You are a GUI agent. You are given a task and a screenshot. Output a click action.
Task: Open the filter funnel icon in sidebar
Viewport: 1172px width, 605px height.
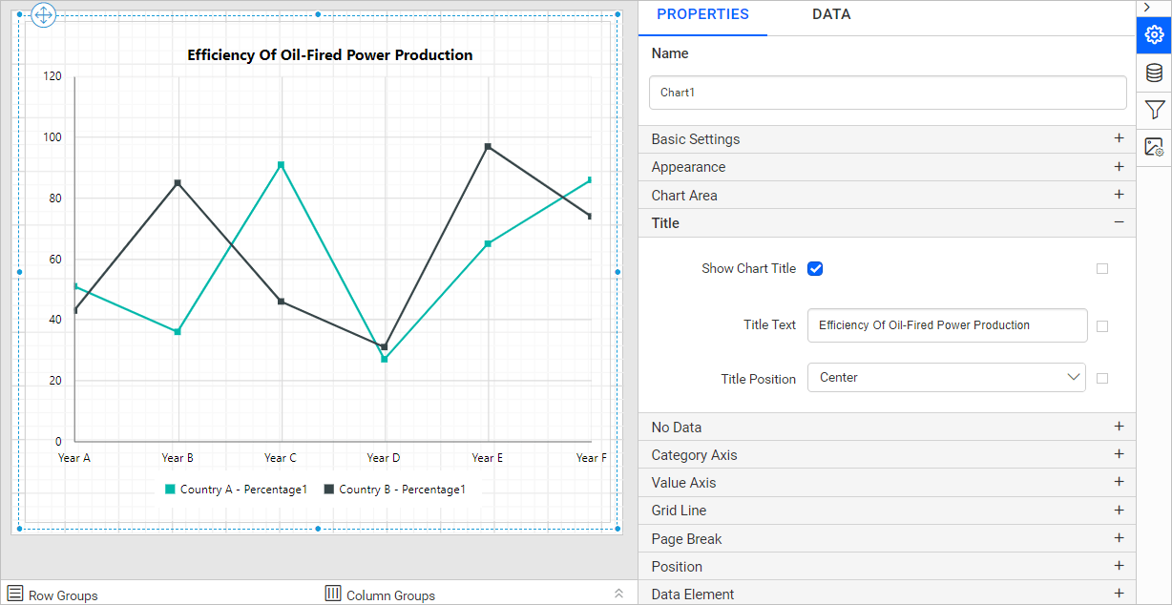click(x=1154, y=110)
